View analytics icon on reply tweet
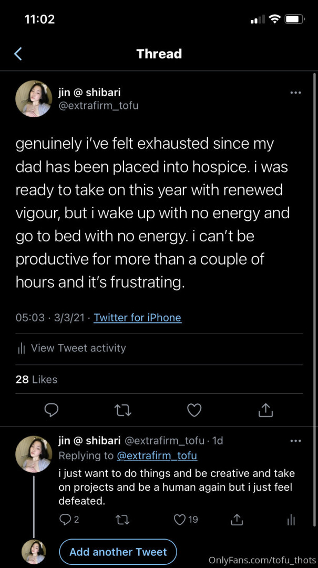The height and width of the screenshot is (568, 318). (291, 520)
